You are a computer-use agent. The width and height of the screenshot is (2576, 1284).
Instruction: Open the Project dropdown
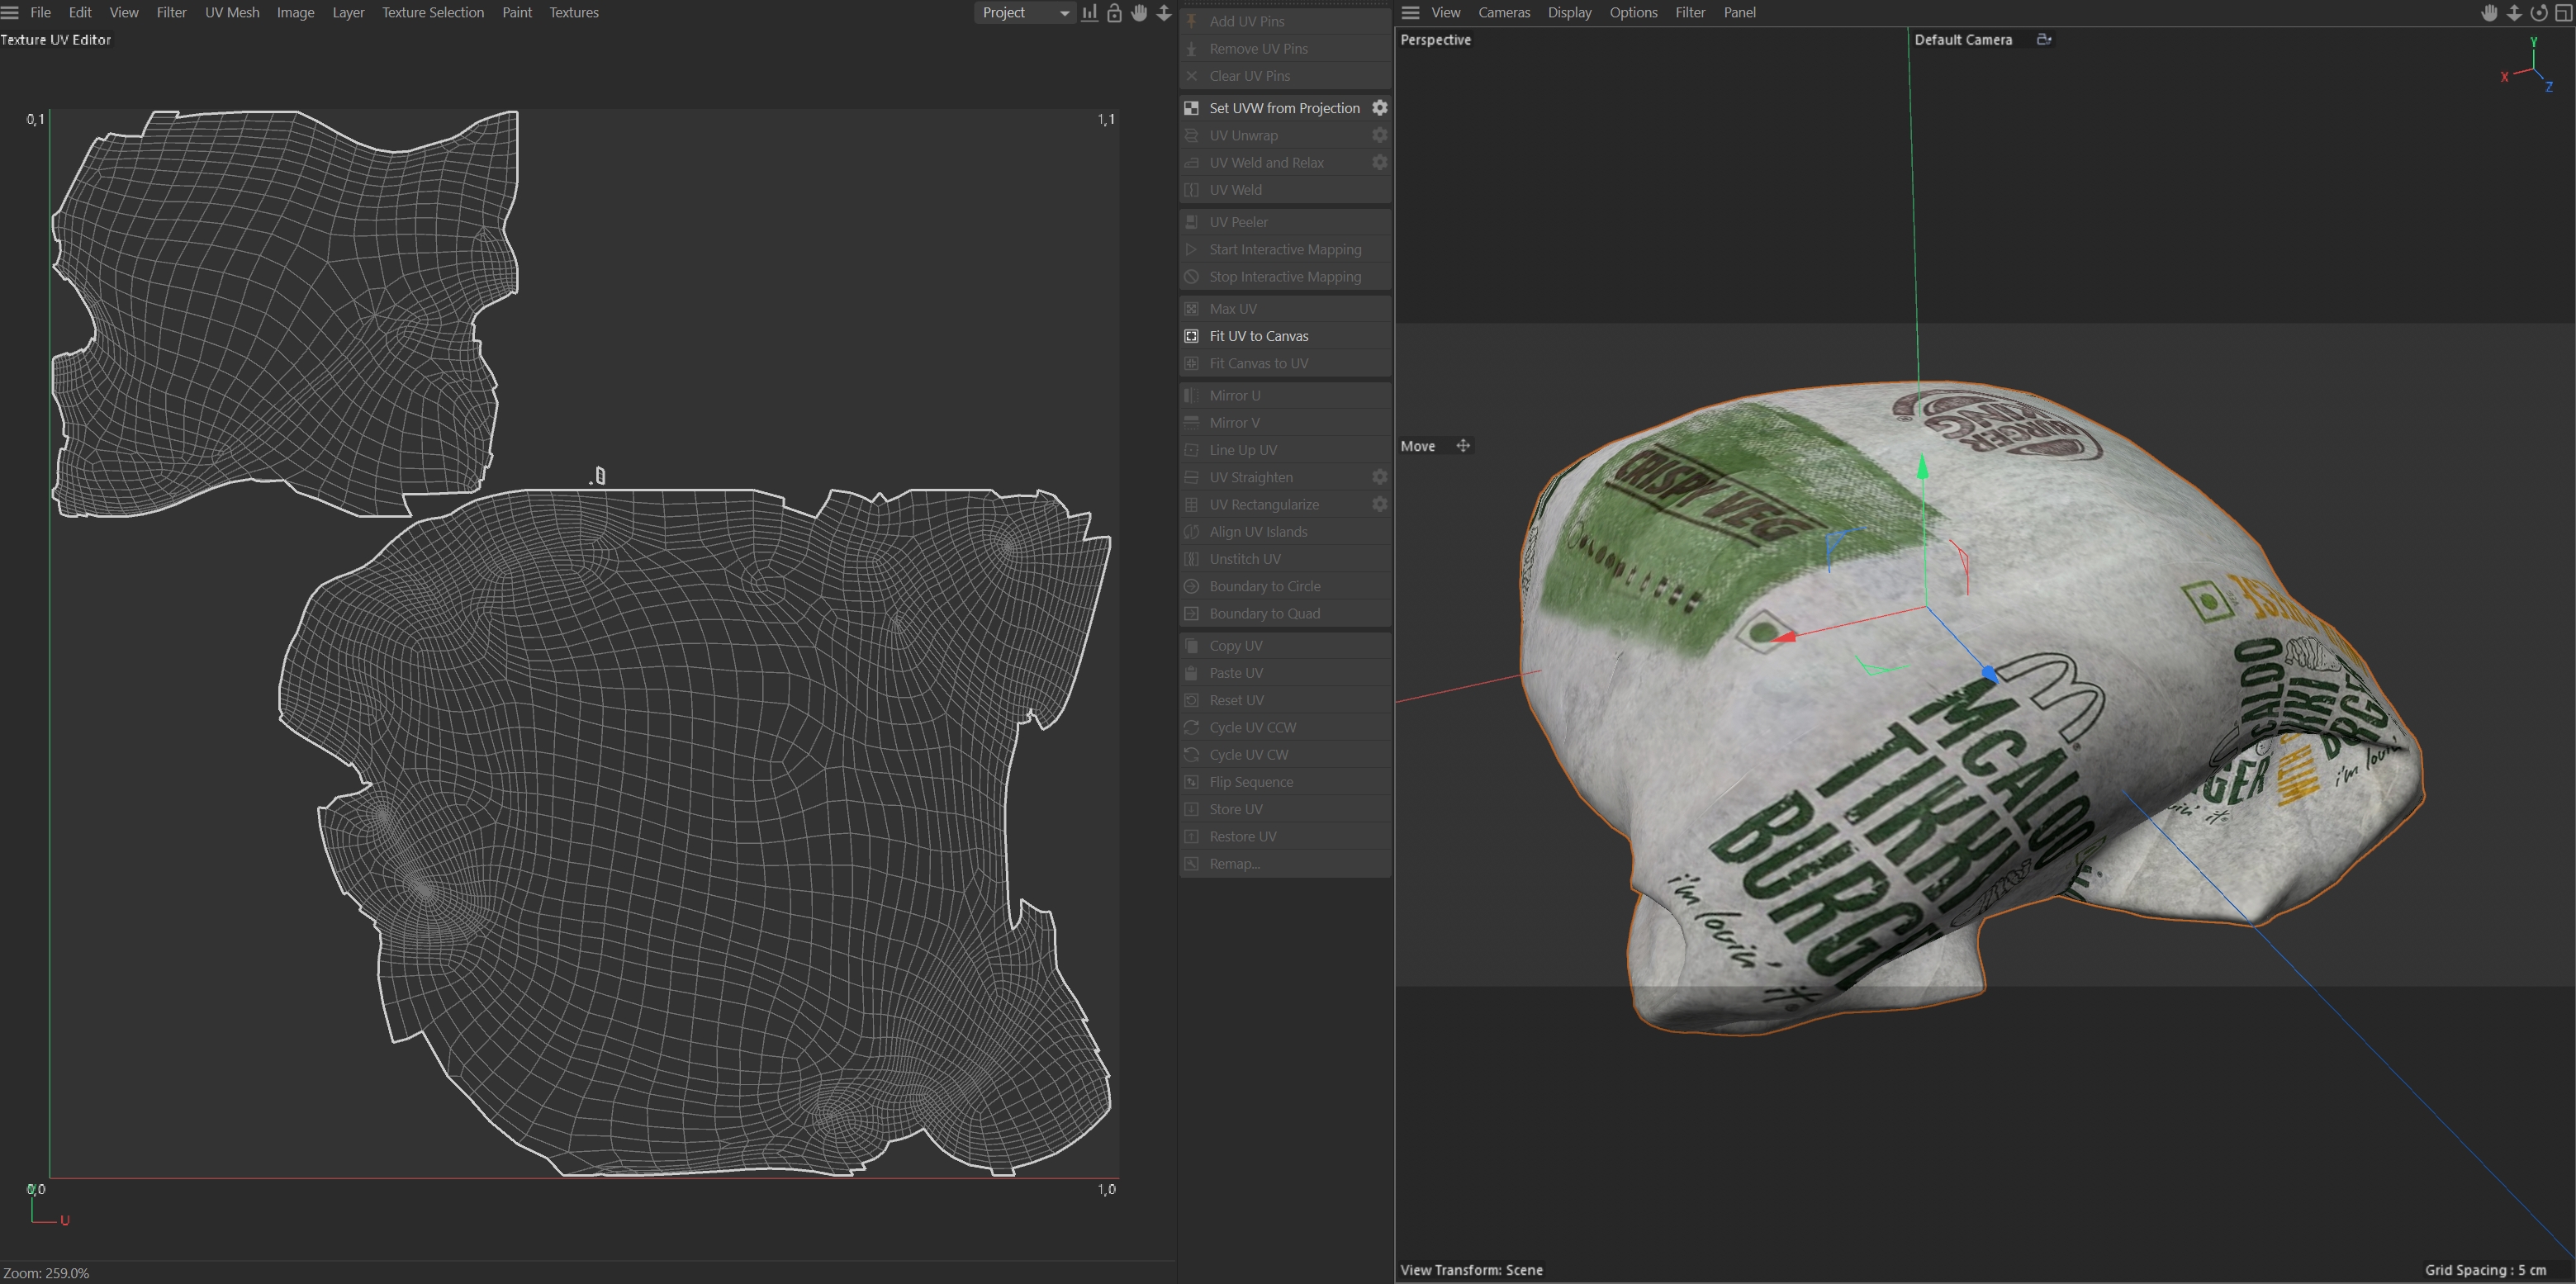1024,13
